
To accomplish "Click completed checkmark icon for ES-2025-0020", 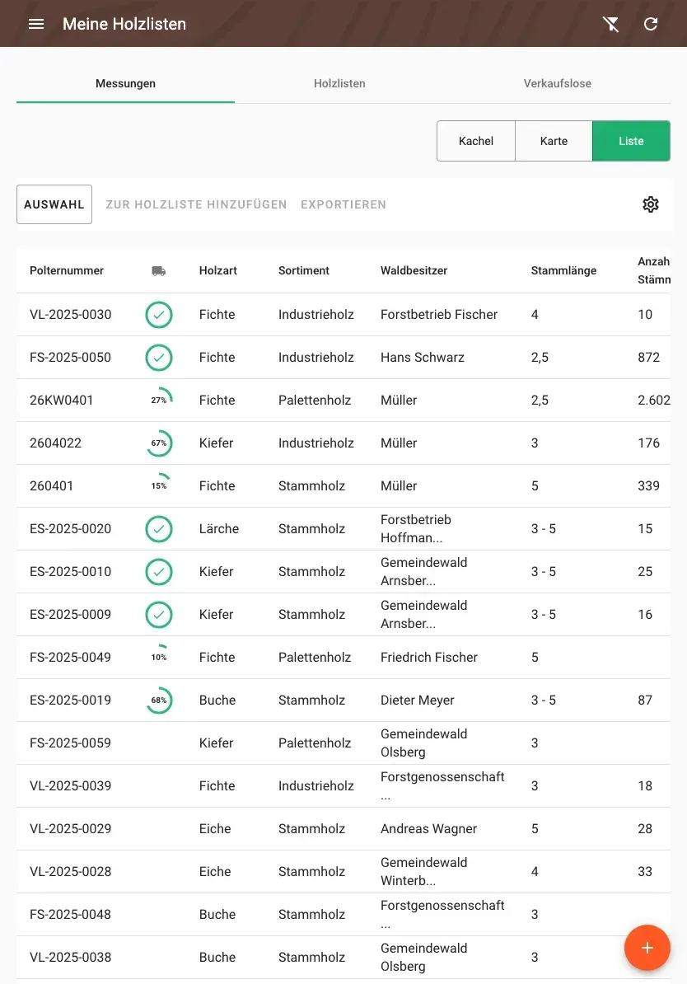I will [x=159, y=529].
